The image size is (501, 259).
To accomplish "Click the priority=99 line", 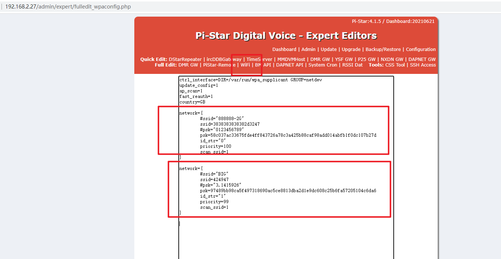I will [214, 202].
